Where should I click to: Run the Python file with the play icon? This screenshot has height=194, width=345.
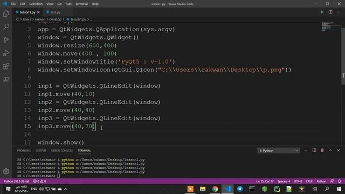(322, 12)
